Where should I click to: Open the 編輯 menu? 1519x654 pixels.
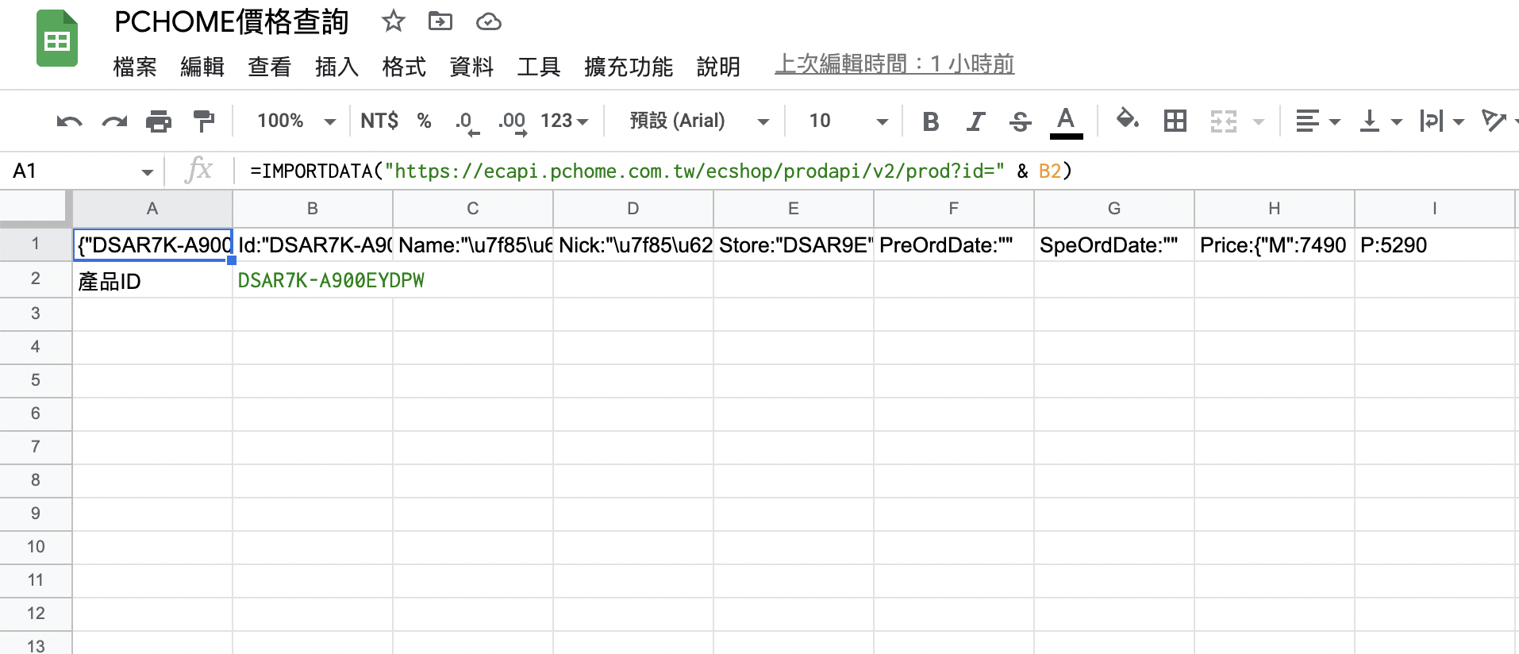[202, 67]
